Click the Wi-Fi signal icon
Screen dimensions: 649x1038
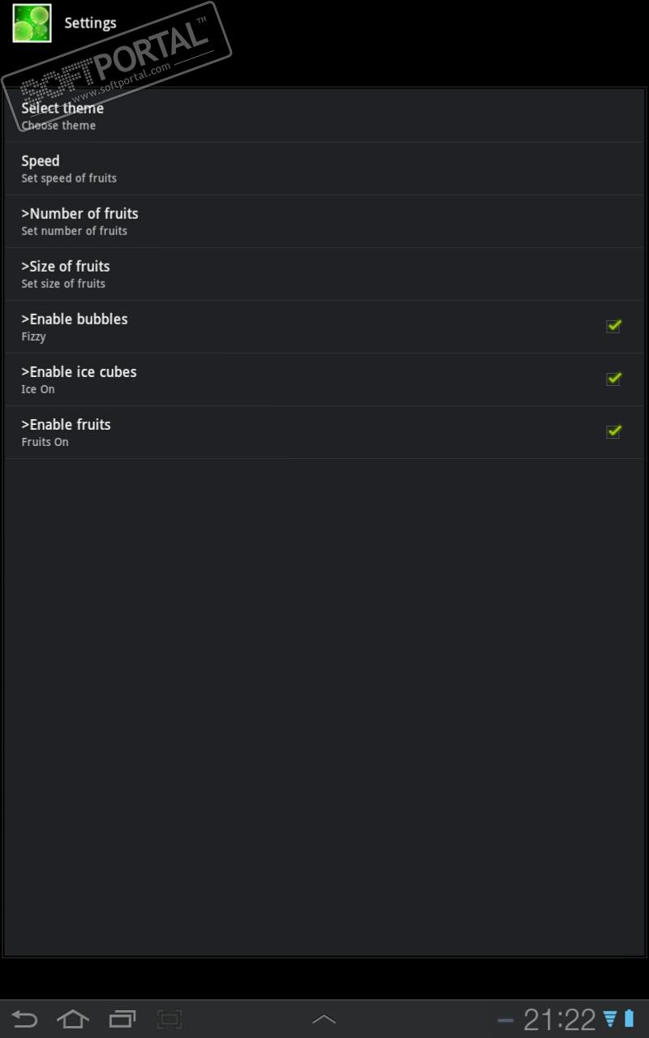click(x=610, y=1019)
